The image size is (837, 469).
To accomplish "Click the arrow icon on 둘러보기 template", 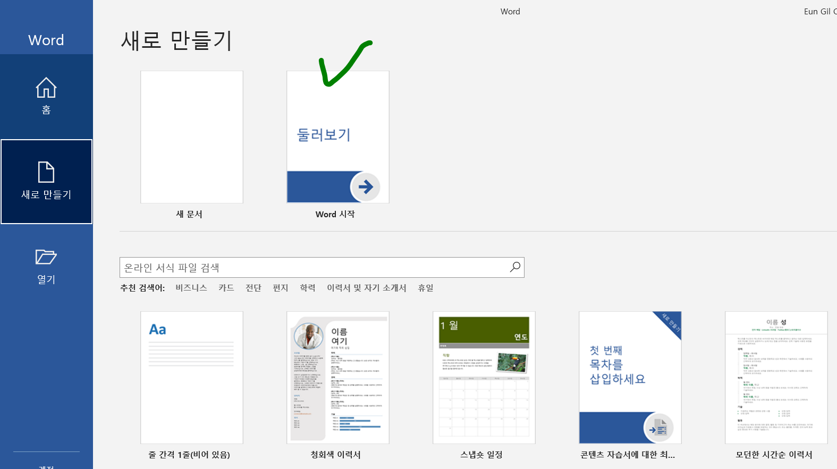I will (365, 187).
